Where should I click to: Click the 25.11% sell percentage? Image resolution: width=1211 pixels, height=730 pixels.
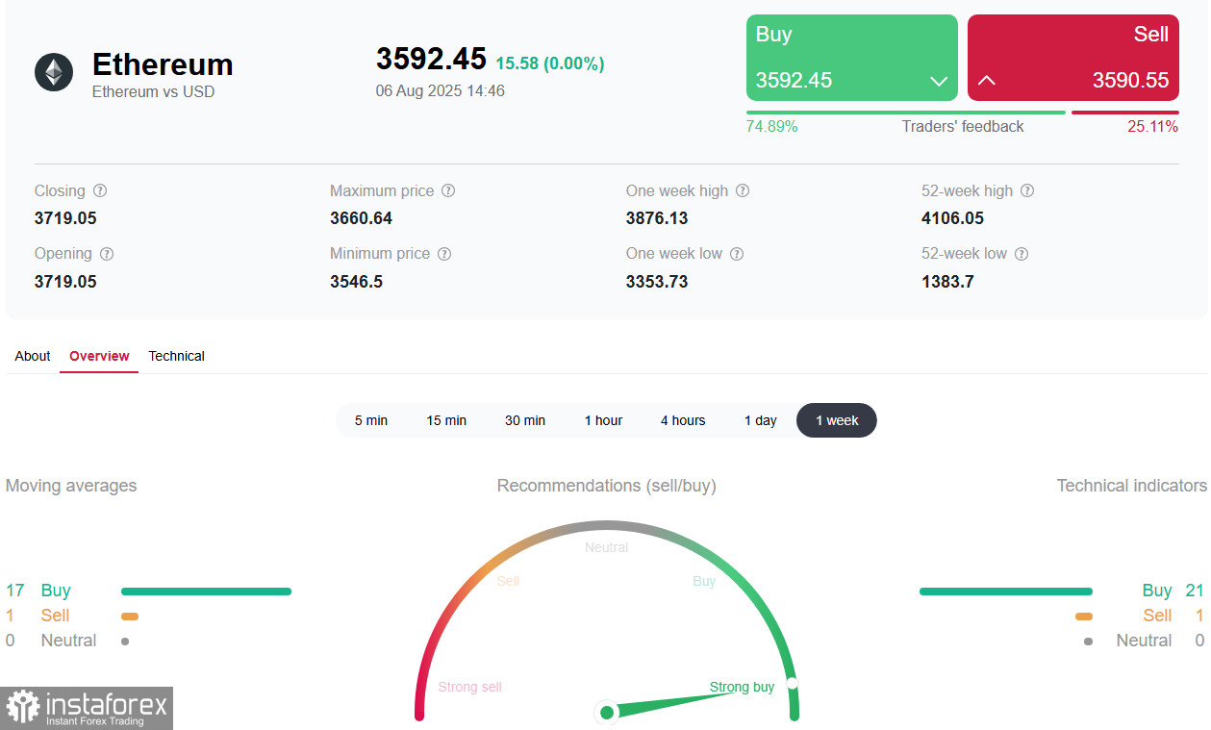pos(1153,127)
